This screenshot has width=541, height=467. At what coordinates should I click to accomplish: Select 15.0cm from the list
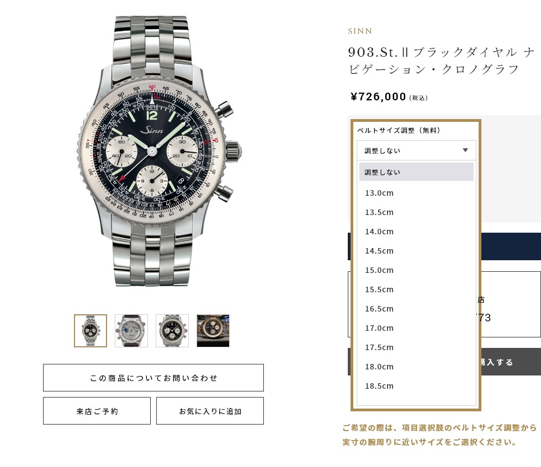click(416, 270)
